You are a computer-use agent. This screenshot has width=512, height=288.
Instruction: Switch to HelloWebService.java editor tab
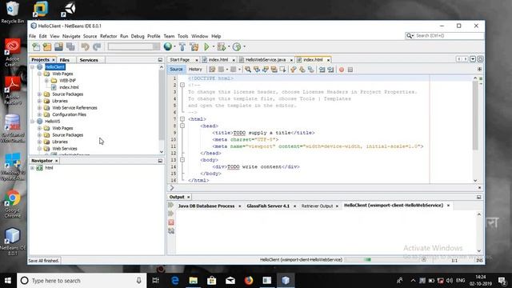pyautogui.click(x=266, y=60)
